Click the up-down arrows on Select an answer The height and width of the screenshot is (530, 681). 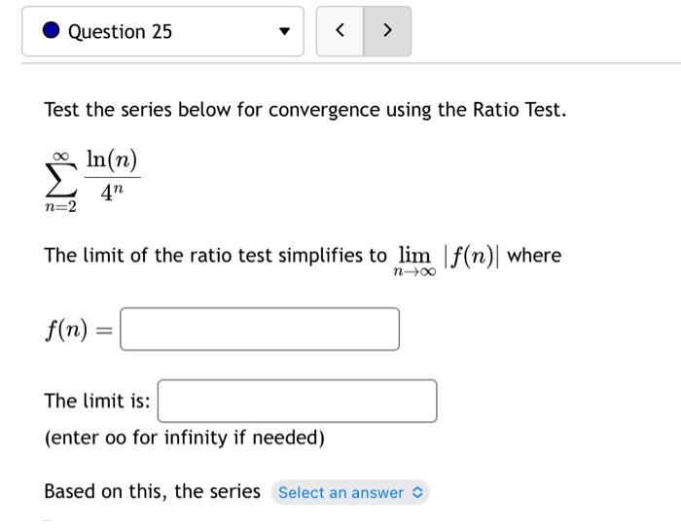click(417, 493)
